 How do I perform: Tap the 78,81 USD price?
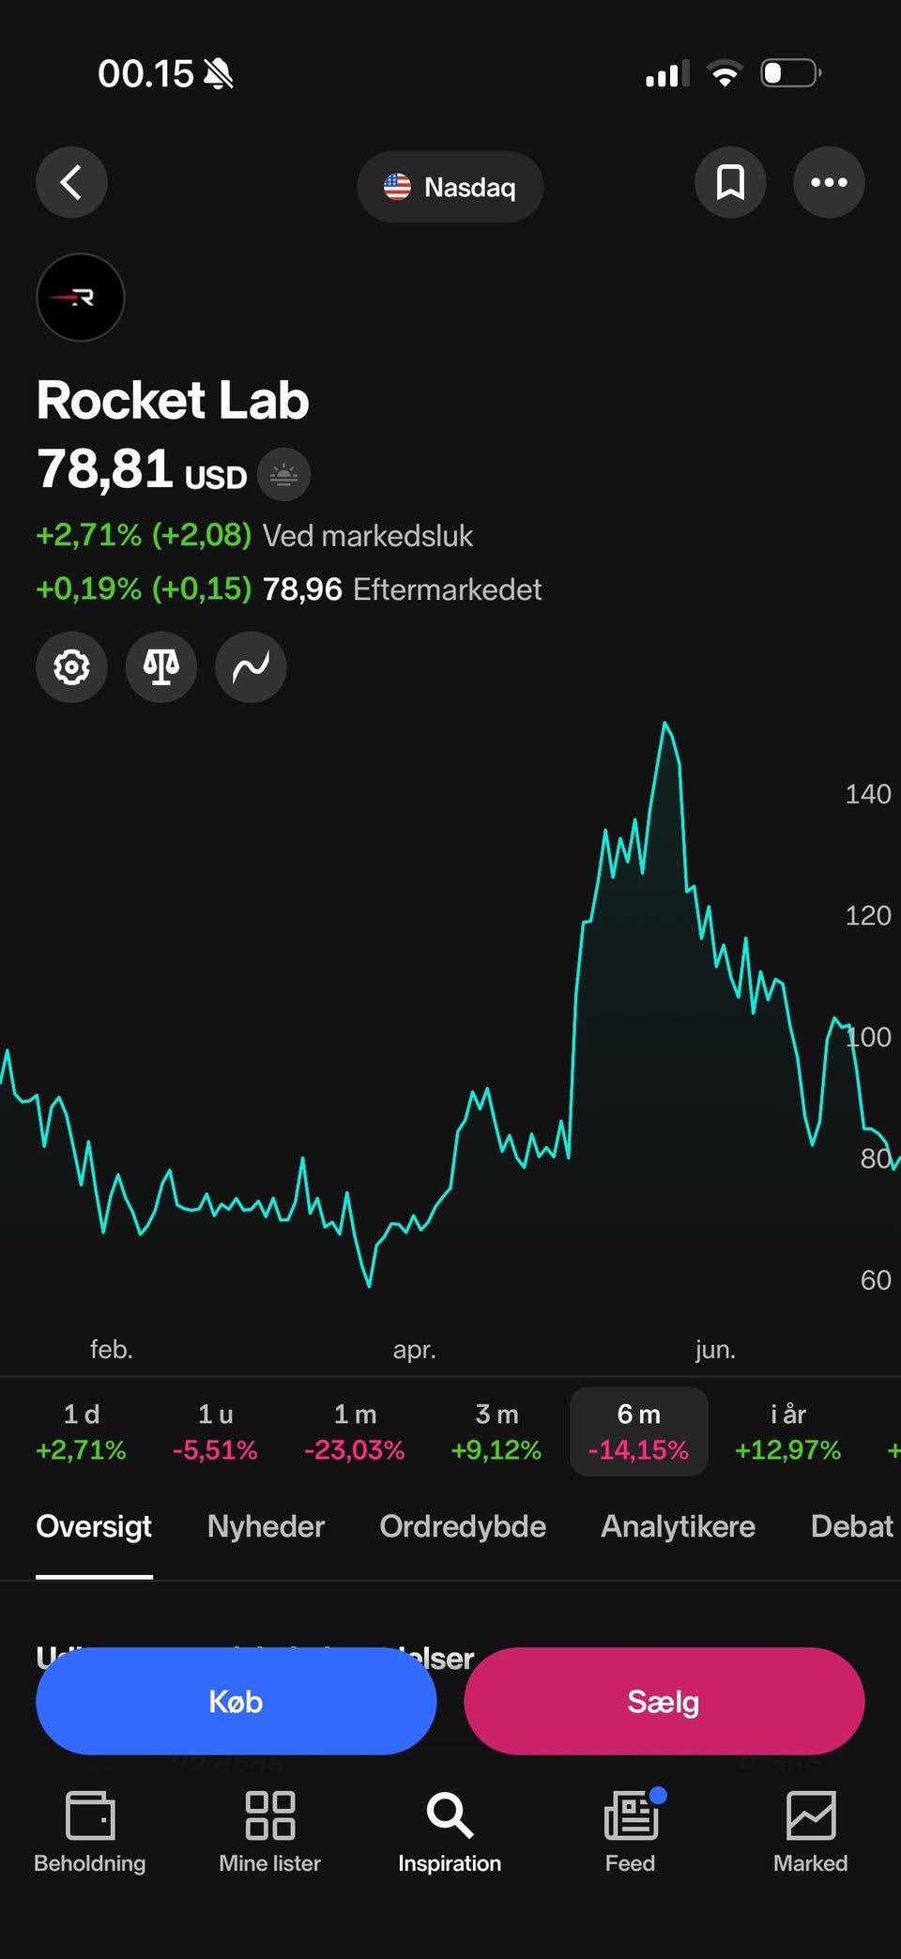pyautogui.click(x=142, y=469)
